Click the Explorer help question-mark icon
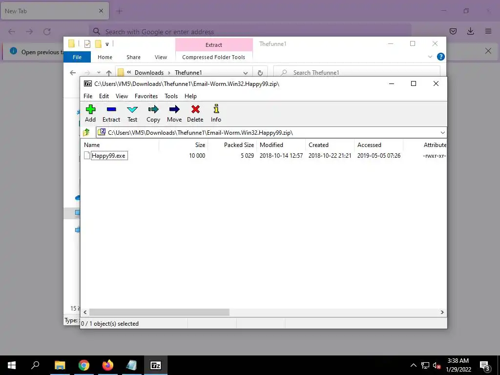Image resolution: width=500 pixels, height=375 pixels. pos(441,57)
